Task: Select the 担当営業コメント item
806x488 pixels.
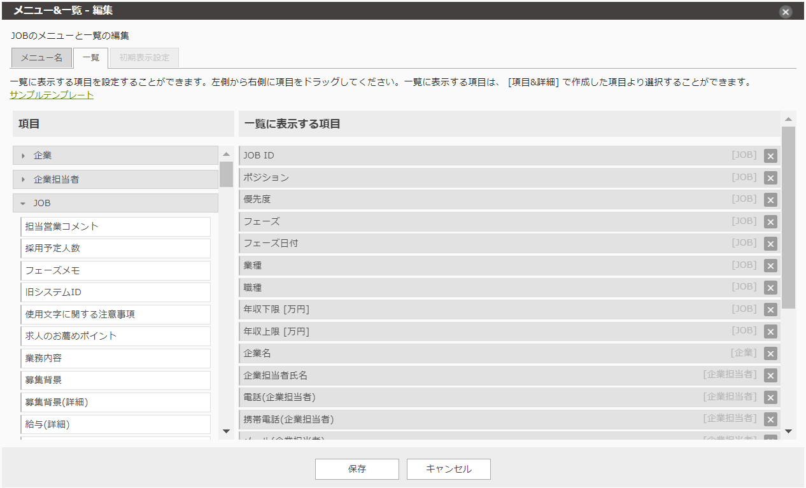Action: [x=115, y=227]
